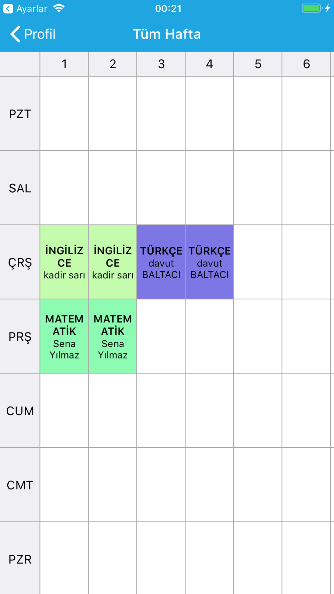Tap the Tüm Hafta title

tap(167, 34)
